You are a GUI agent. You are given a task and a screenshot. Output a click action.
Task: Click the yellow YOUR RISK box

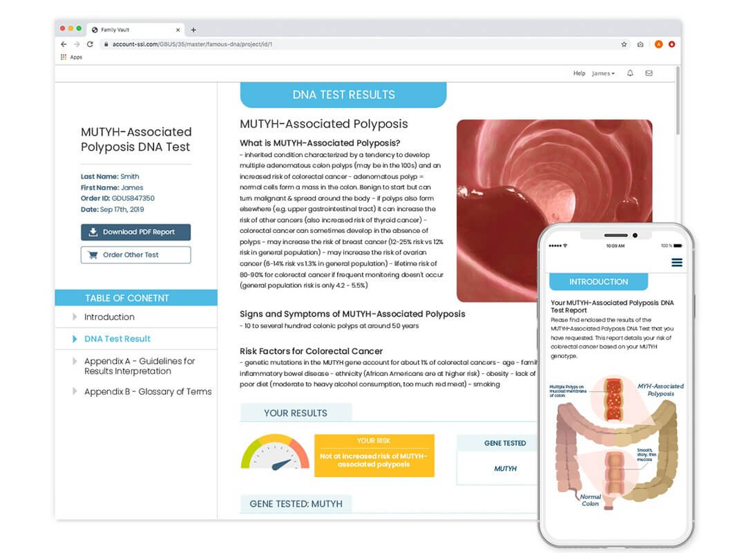click(374, 456)
